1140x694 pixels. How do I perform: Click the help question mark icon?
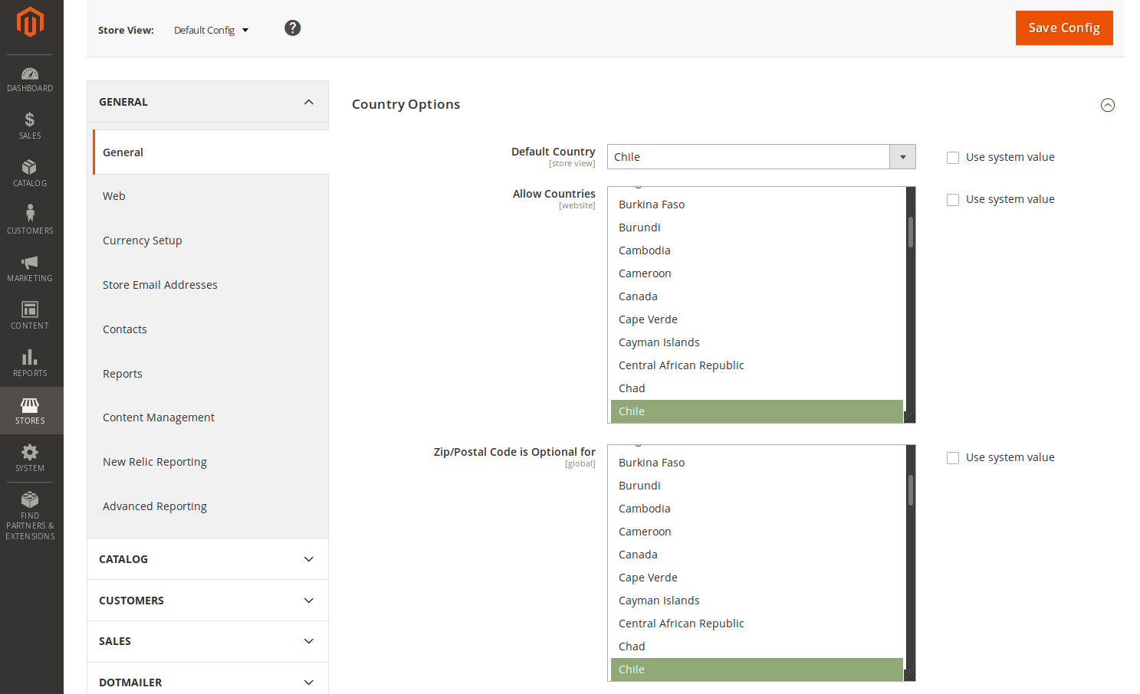292,28
